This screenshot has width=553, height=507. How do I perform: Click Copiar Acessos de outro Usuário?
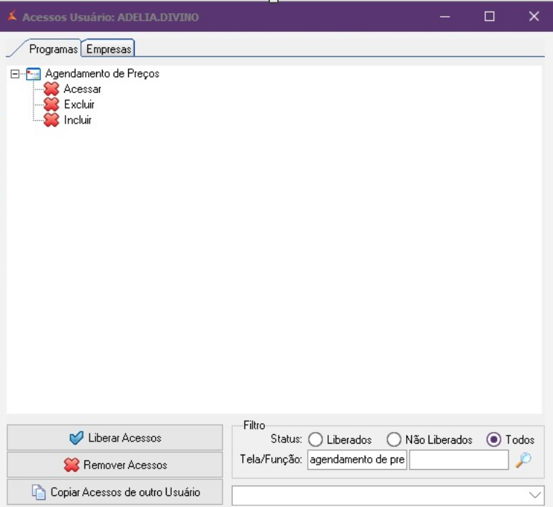point(115,492)
